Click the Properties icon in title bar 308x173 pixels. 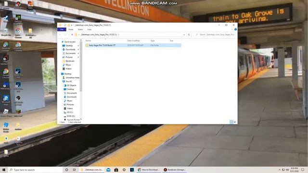[x=65, y=25]
